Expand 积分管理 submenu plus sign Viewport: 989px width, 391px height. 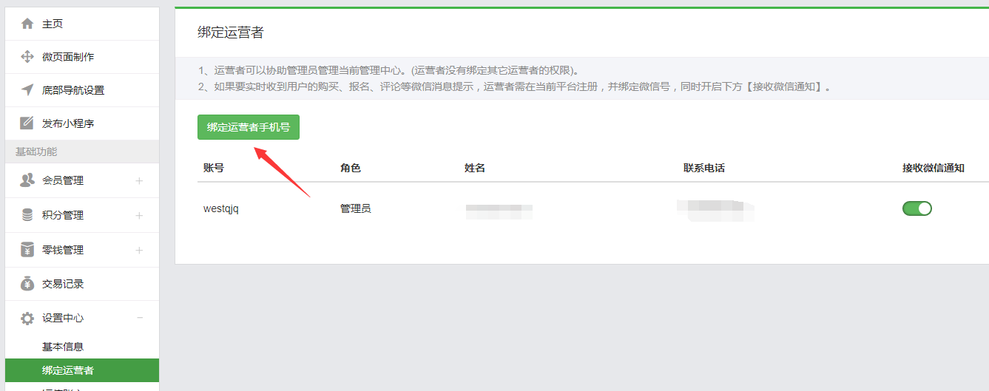coord(139,216)
